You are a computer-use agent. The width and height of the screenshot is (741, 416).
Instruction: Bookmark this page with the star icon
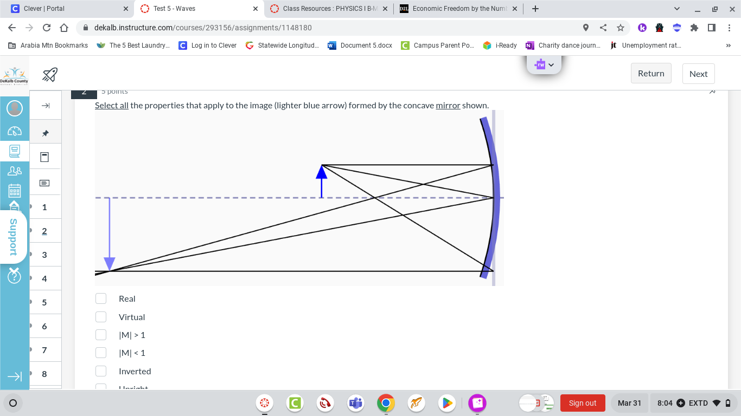coord(621,28)
